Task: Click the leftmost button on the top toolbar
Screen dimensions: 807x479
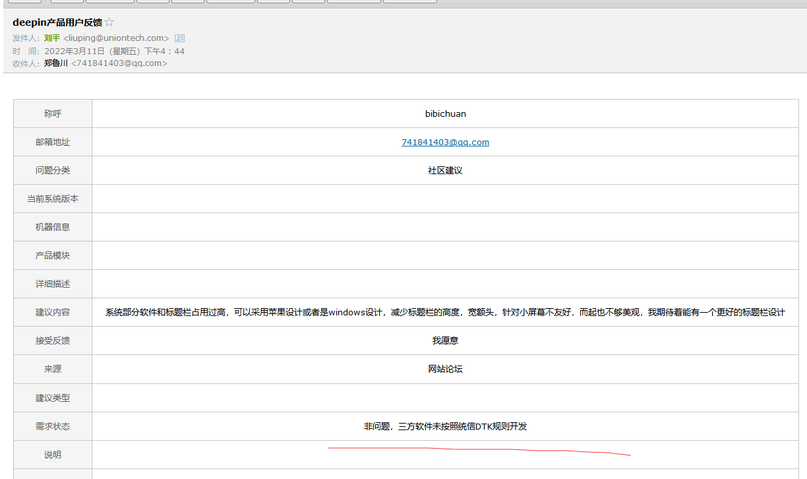Action: point(25,2)
